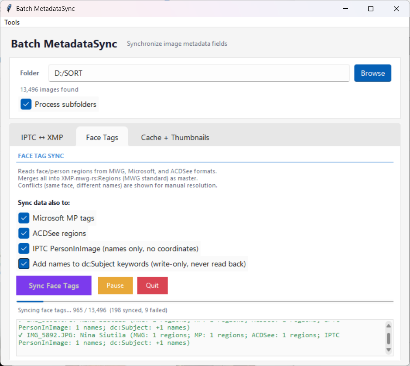Click the Browse button
The image size is (410, 366).
point(372,73)
